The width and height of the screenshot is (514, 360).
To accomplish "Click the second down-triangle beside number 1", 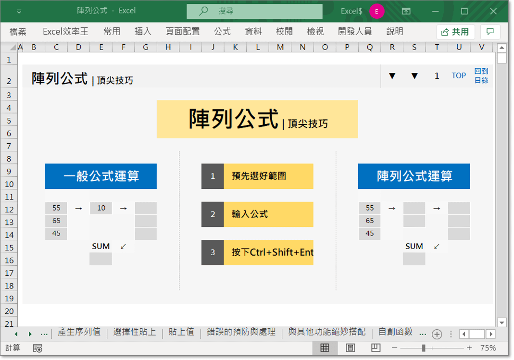I will (x=414, y=76).
